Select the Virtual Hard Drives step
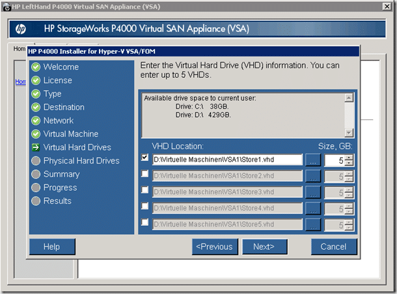 click(x=77, y=147)
